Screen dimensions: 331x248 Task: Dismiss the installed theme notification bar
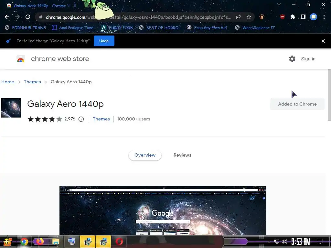[323, 41]
